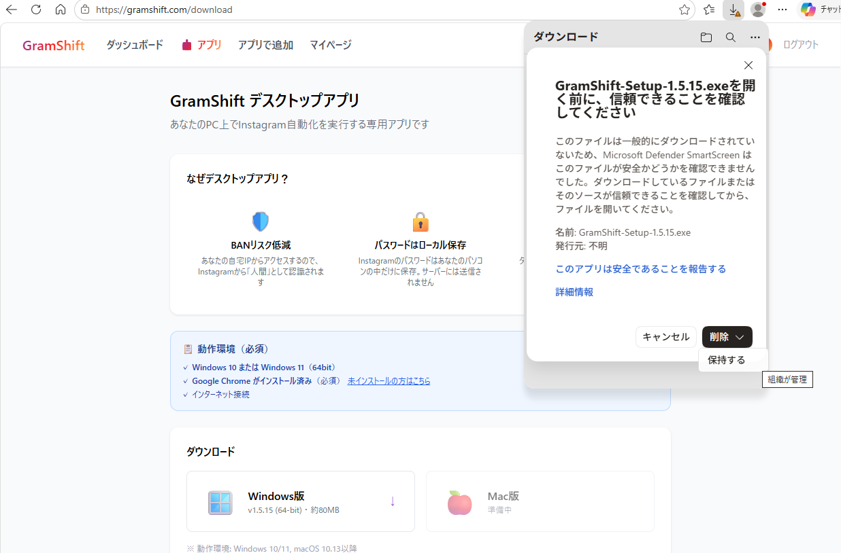Open the favorites list icon

[x=709, y=10]
